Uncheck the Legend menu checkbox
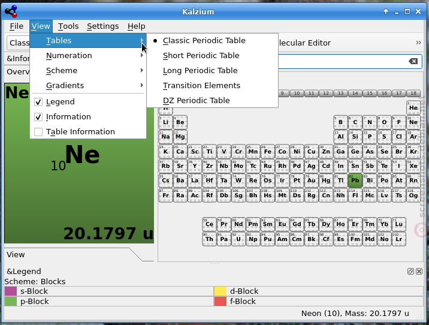 [x=38, y=102]
